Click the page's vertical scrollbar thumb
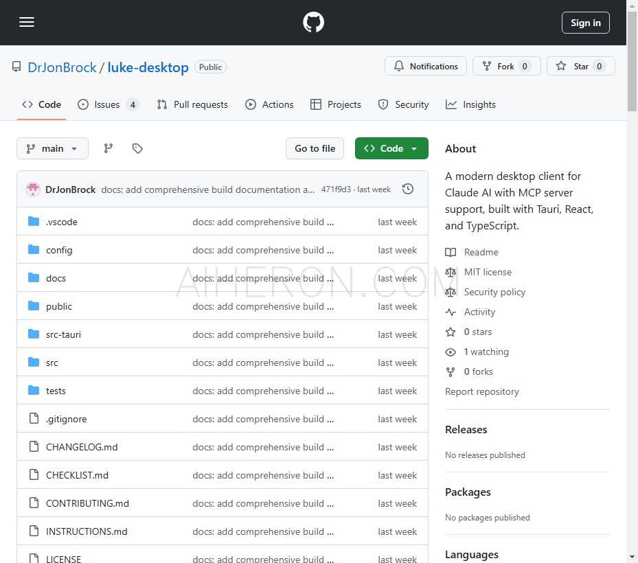 coord(632,62)
